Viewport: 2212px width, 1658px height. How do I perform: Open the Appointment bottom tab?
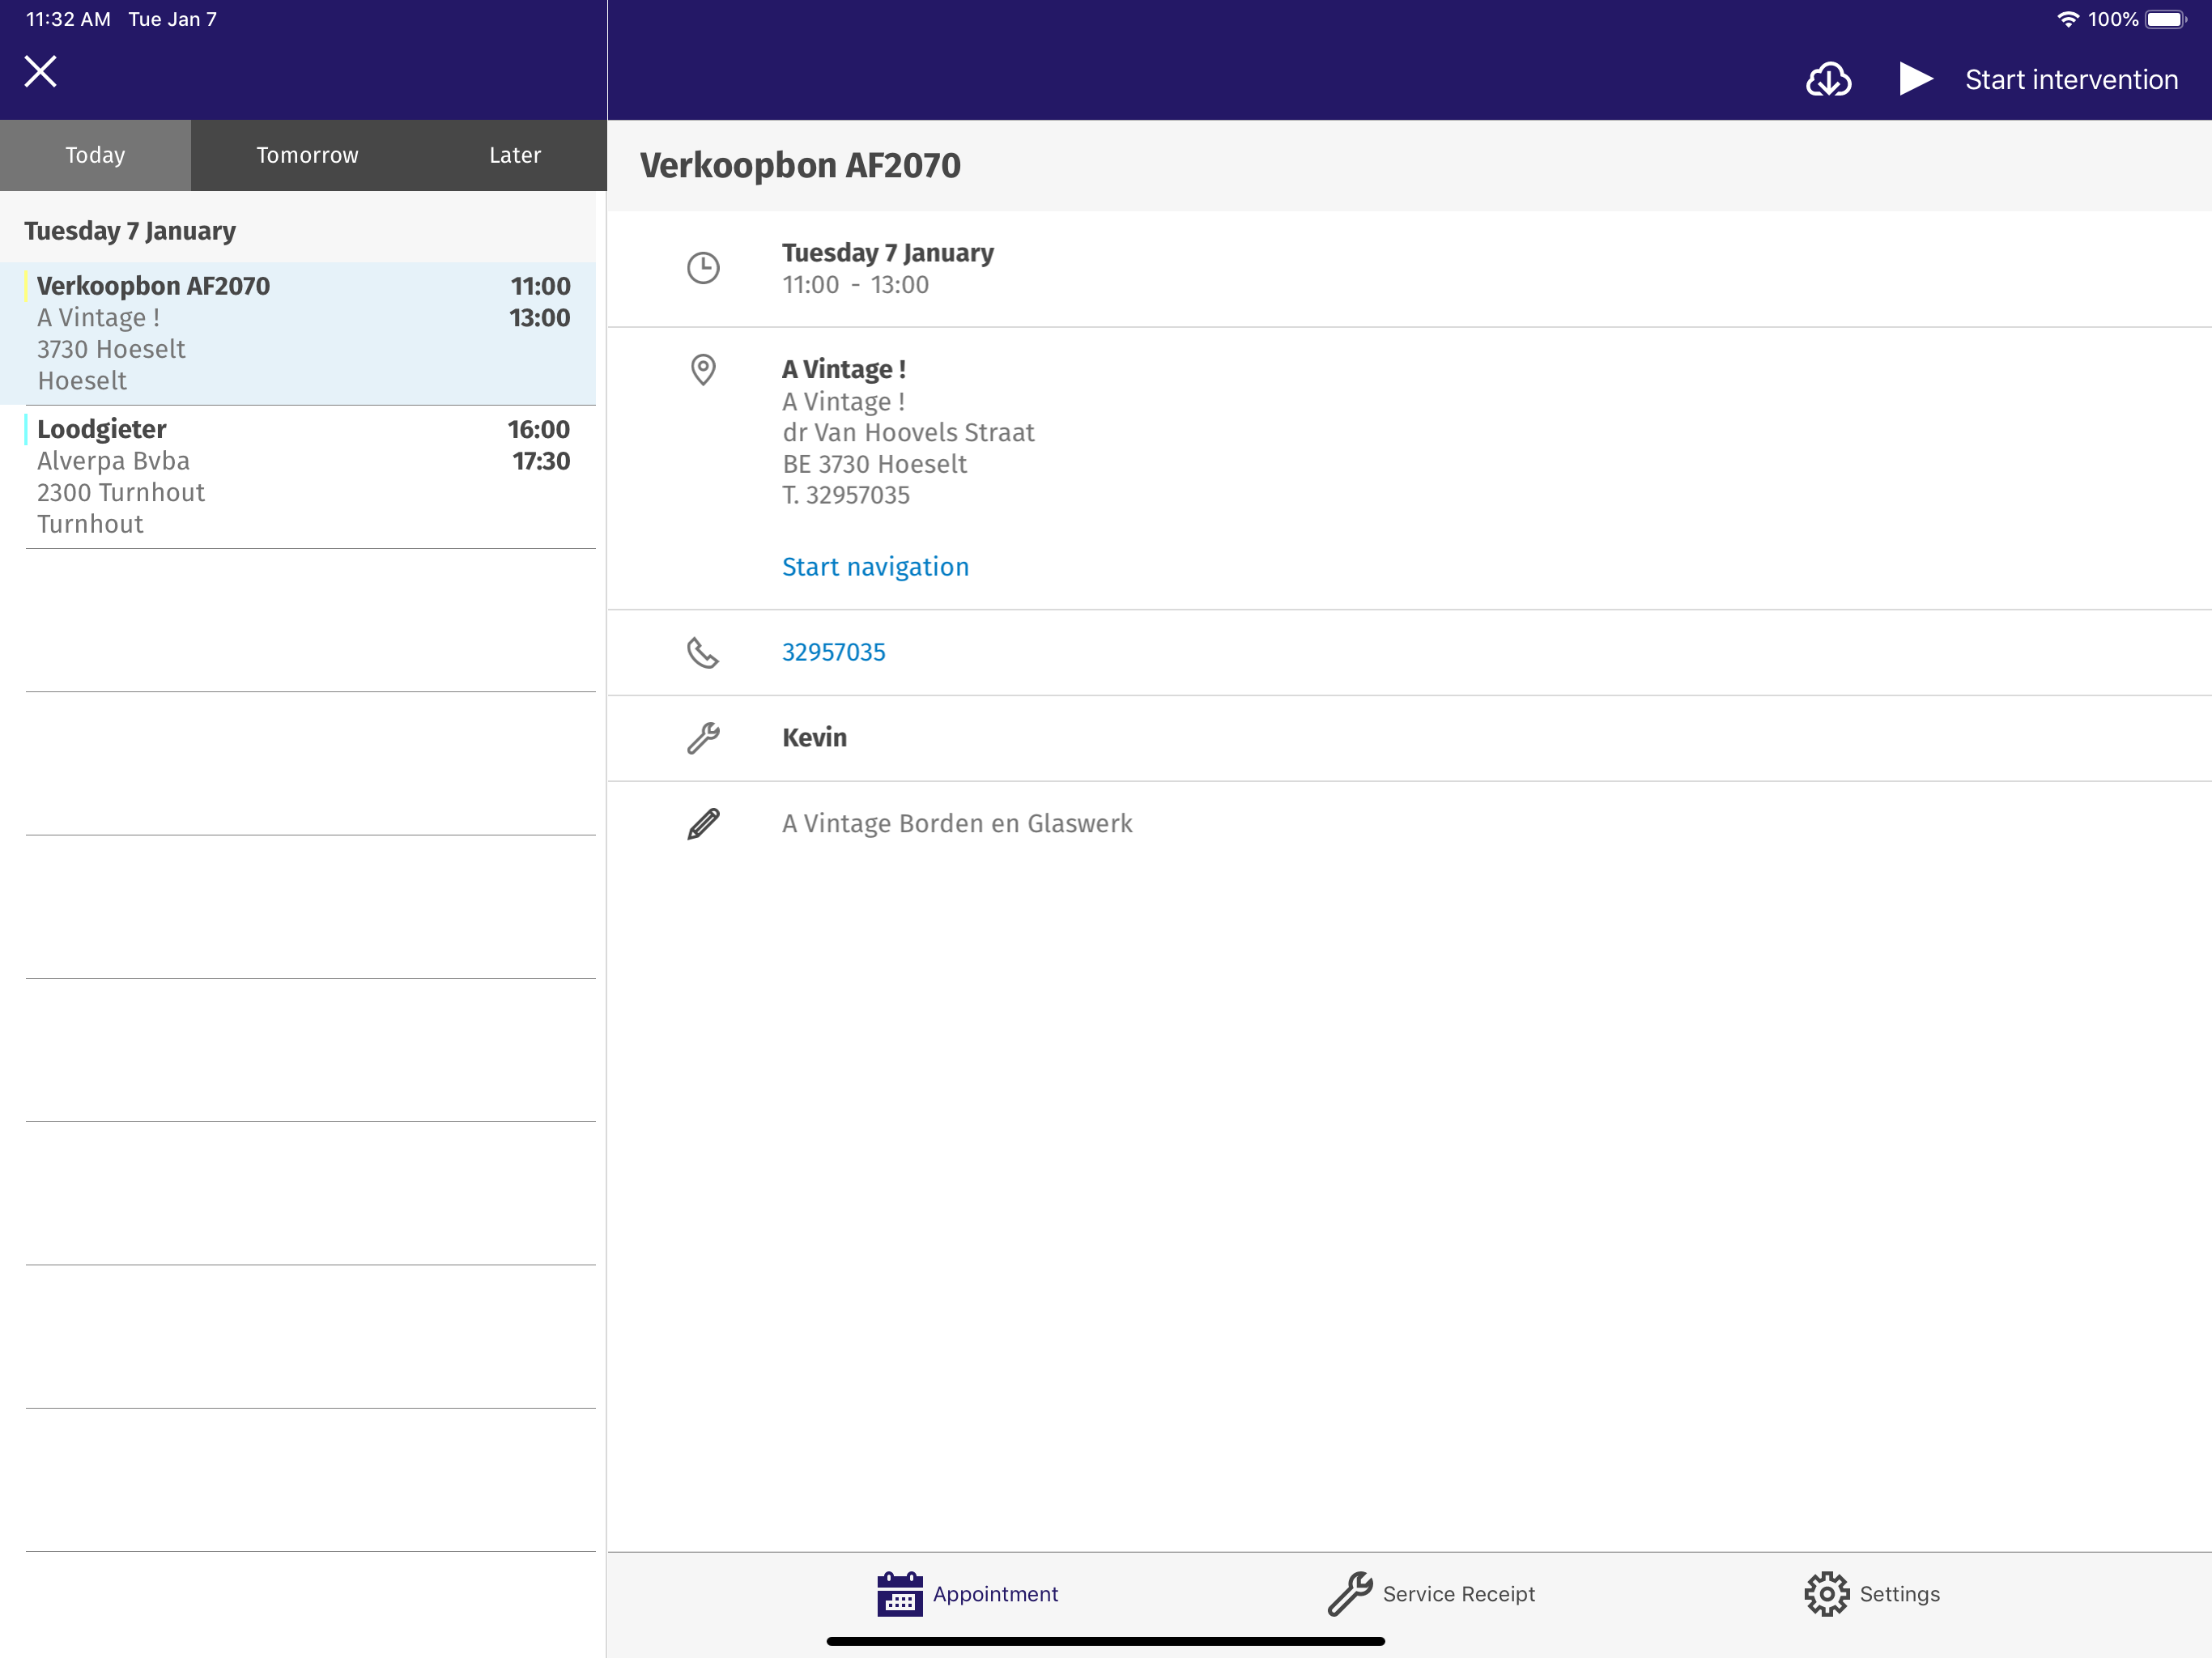tap(967, 1594)
